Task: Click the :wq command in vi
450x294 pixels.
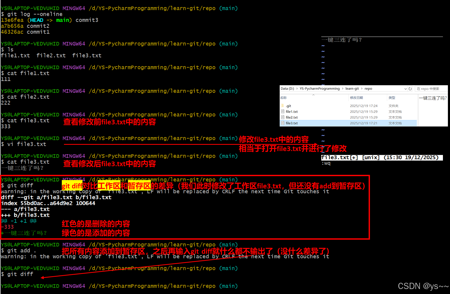Action: pos(326,163)
